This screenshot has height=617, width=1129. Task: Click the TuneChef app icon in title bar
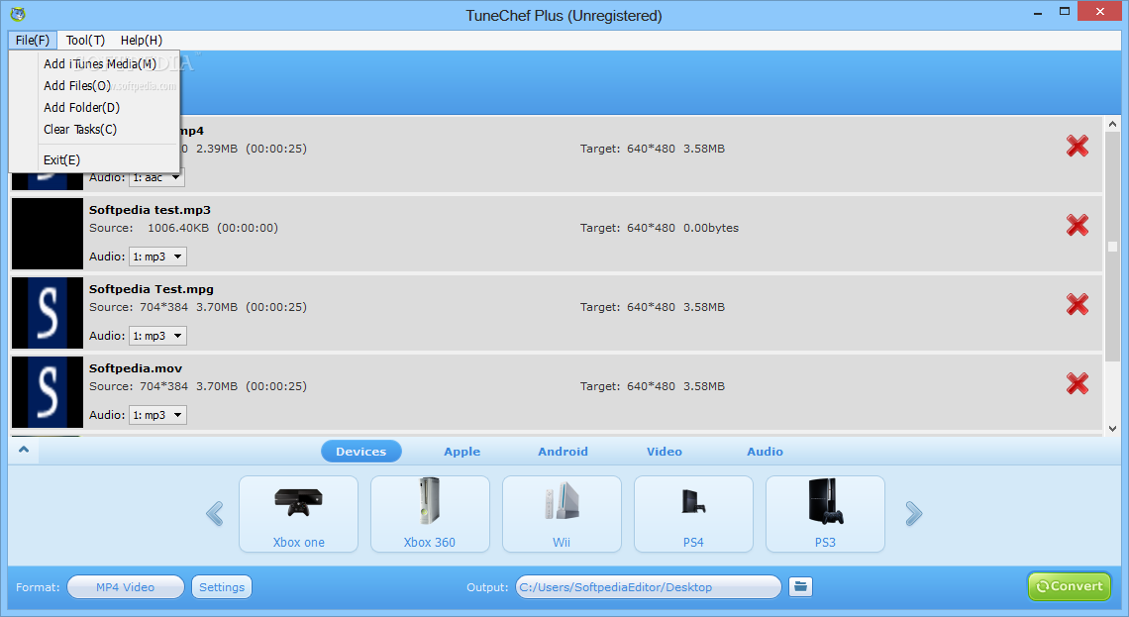[x=17, y=14]
